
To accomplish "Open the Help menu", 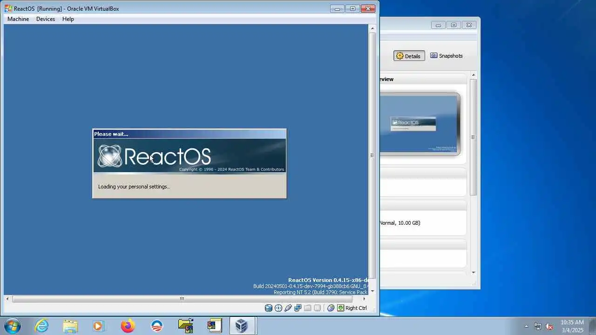I will coord(68,19).
